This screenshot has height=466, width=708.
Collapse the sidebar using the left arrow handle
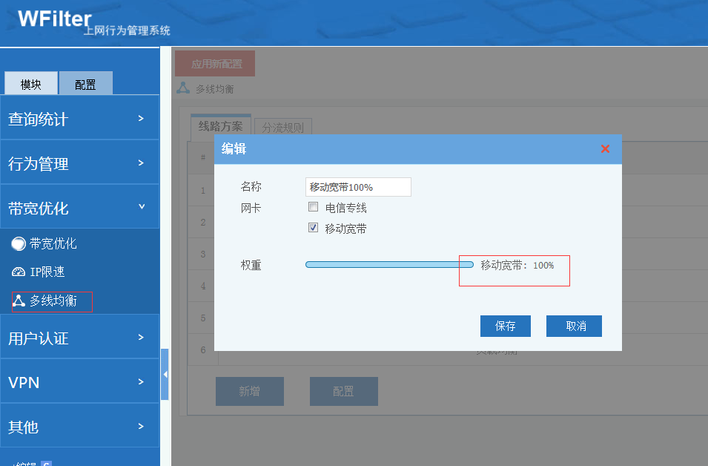pos(165,375)
